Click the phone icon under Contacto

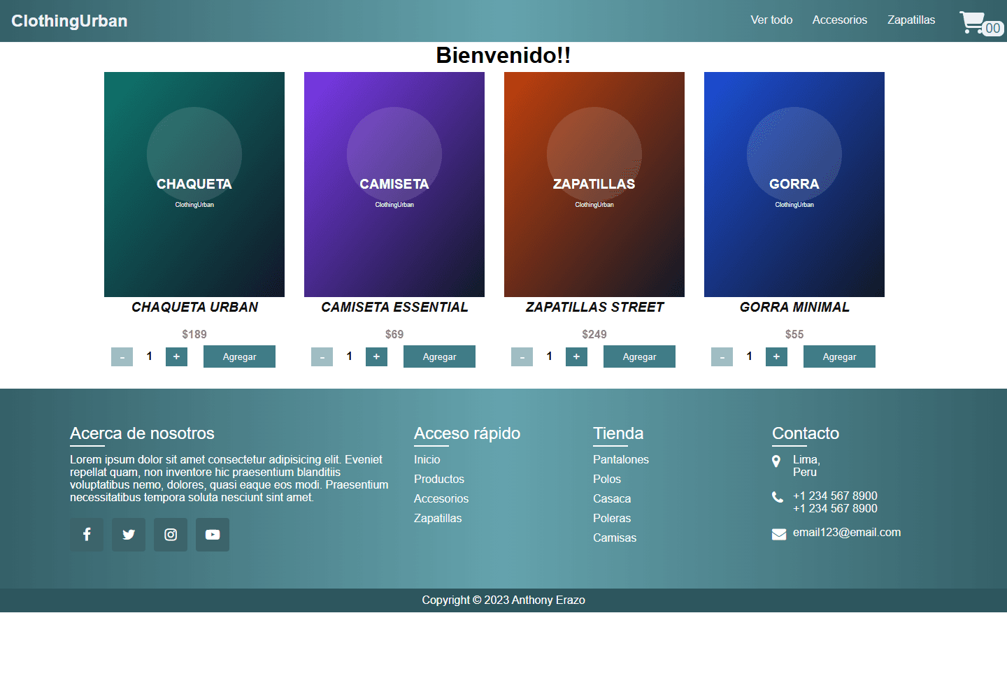(778, 497)
